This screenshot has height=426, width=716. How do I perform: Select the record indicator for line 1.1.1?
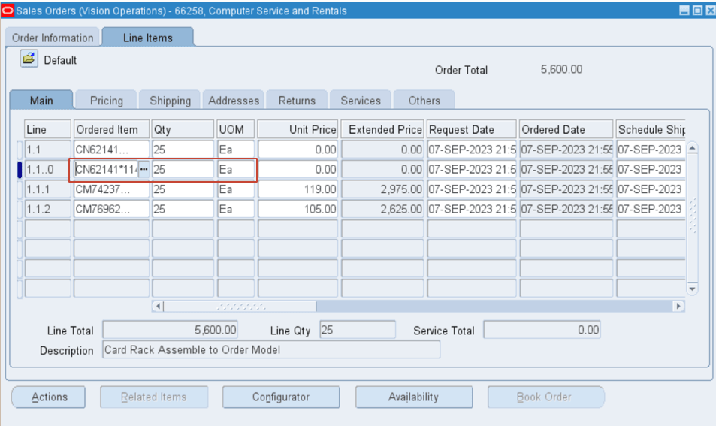(x=20, y=189)
